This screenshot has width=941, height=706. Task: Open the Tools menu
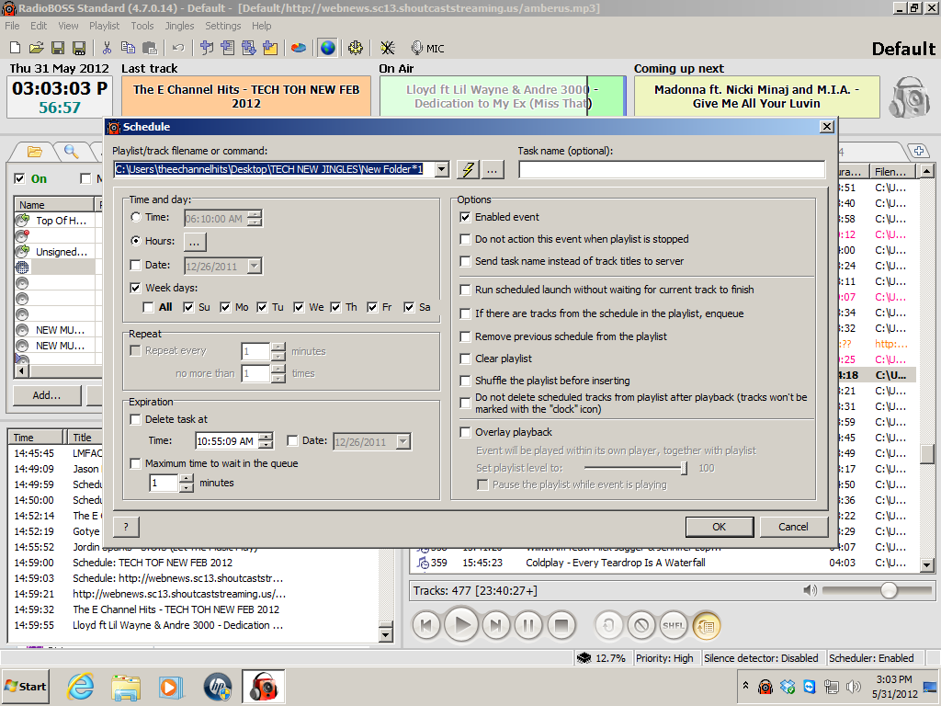[142, 26]
